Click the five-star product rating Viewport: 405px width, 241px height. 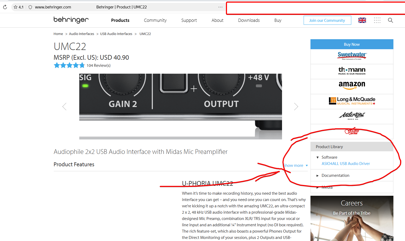coord(69,65)
